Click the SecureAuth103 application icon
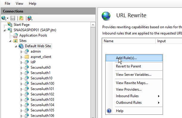 27,100
